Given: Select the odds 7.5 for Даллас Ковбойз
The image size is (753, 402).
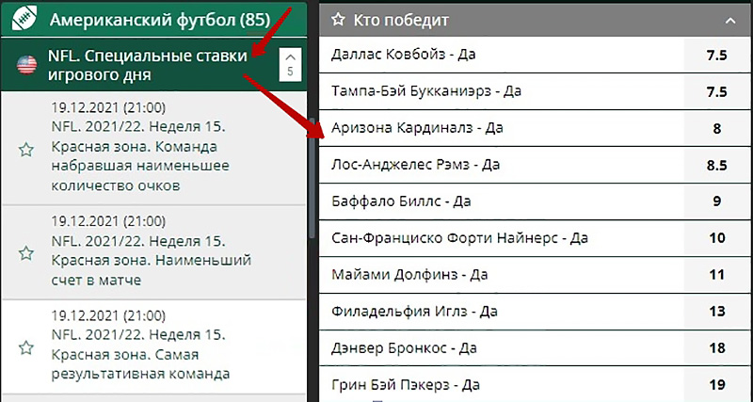Looking at the screenshot, I should click(x=717, y=56).
